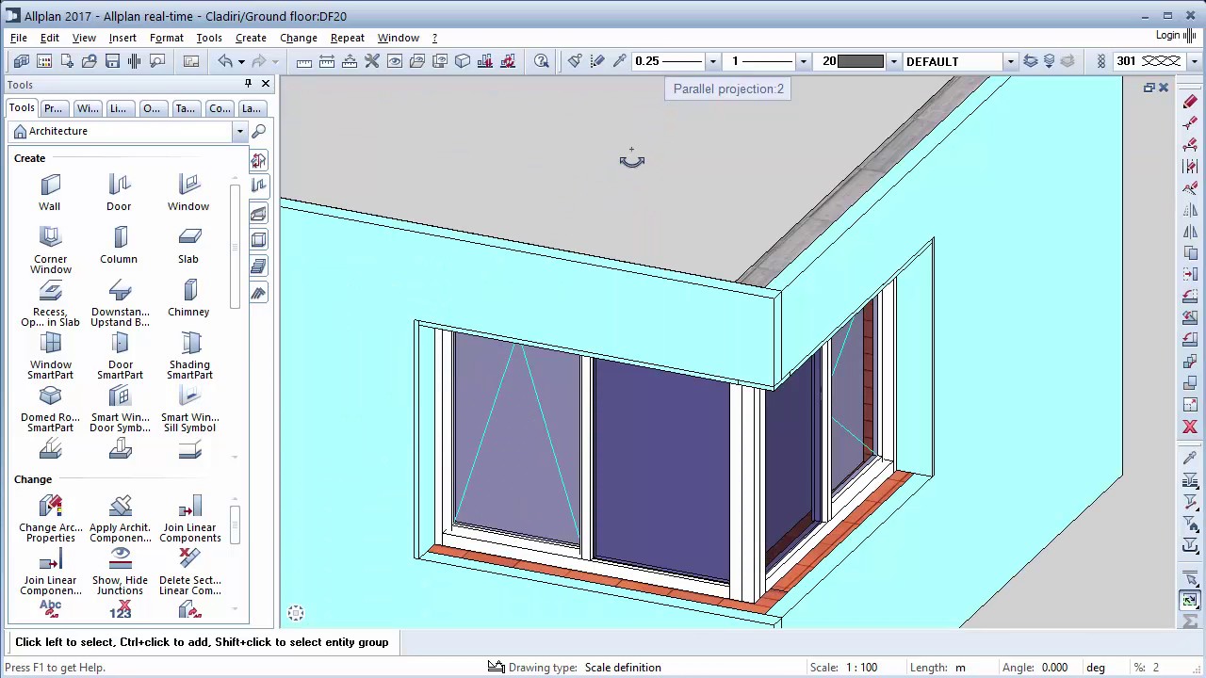1206x678 pixels.
Task: Open the color 20 dropdown arrow
Action: click(893, 61)
